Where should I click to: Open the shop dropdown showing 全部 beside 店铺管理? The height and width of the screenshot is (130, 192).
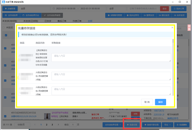click(34, 9)
